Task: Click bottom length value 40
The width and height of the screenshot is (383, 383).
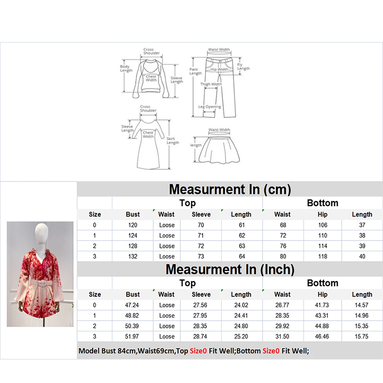Action: 362,256
